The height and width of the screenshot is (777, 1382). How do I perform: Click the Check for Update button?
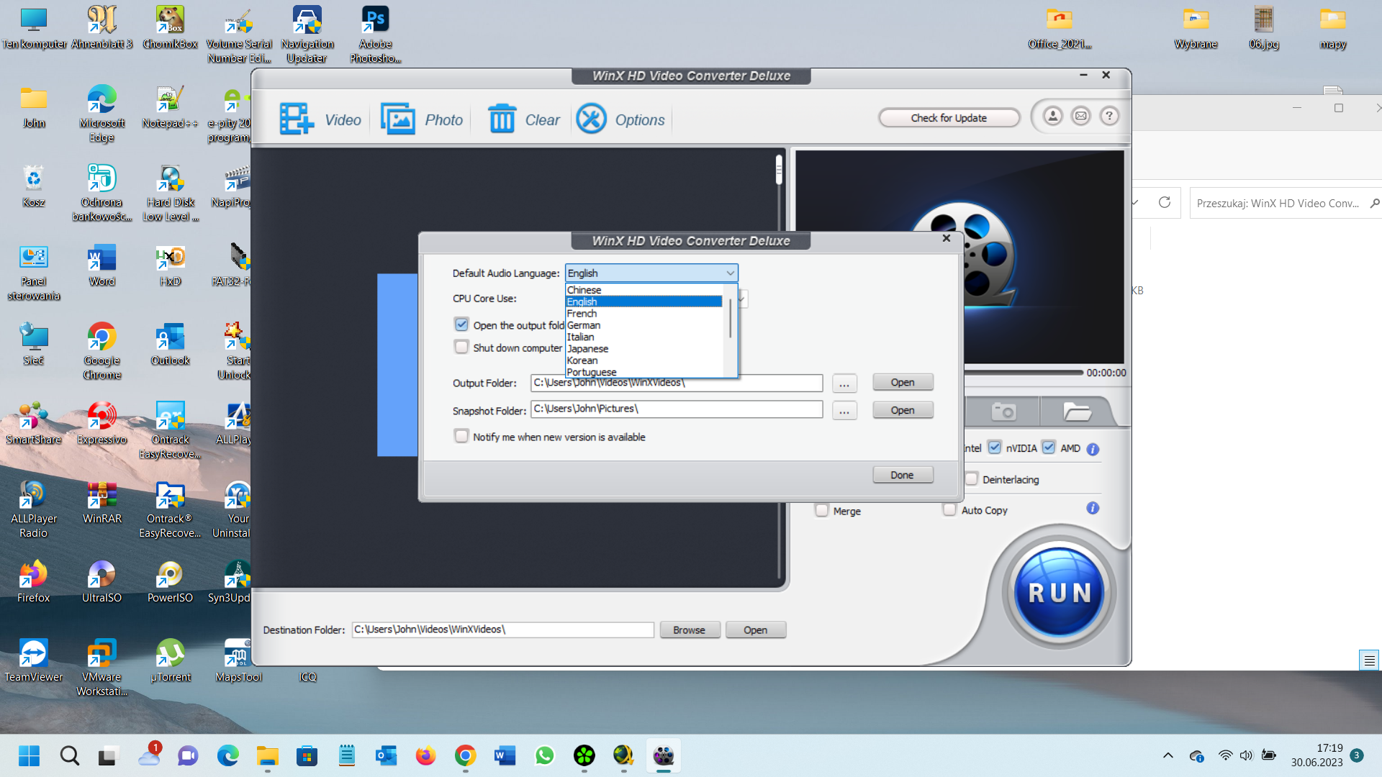(x=949, y=118)
